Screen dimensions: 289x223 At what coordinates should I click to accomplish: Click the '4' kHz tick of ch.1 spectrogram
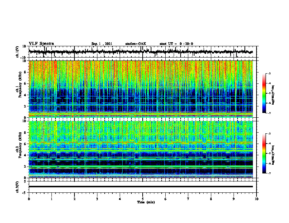pos(26,95)
